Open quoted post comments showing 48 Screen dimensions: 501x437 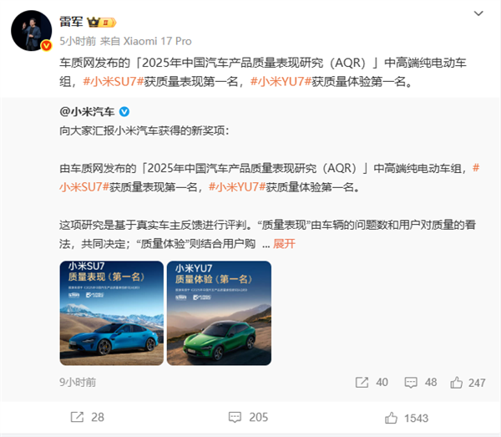[x=421, y=382]
